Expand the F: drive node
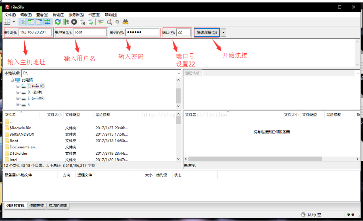The image size is (363, 221). click(x=18, y=104)
